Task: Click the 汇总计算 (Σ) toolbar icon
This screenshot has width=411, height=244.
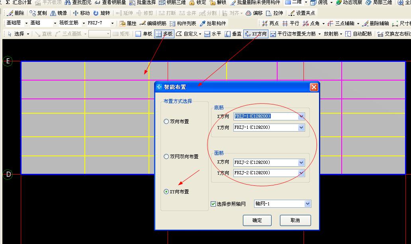Action: (18, 2)
